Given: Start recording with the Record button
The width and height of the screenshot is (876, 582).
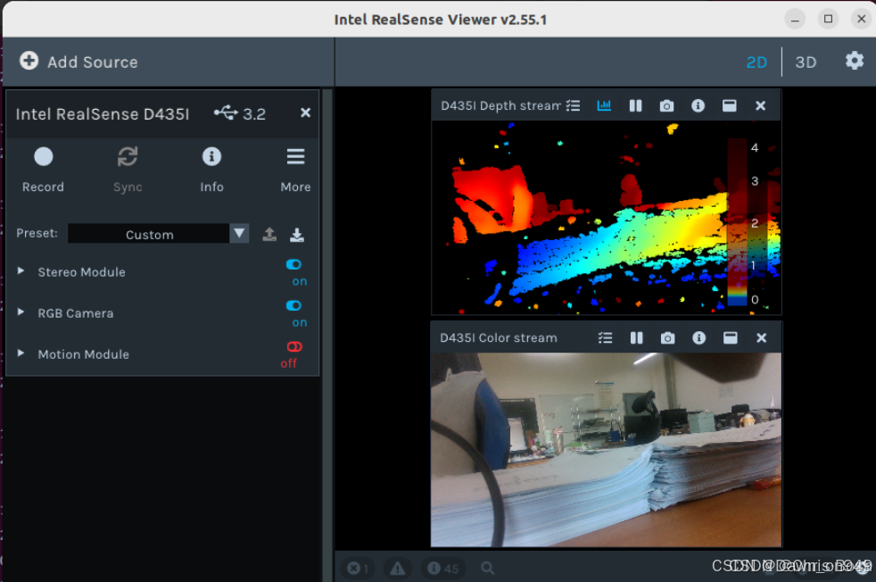Looking at the screenshot, I should point(43,170).
